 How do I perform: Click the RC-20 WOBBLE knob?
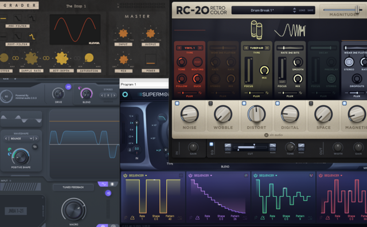point(223,114)
